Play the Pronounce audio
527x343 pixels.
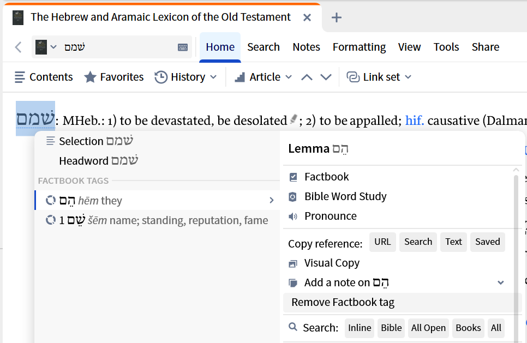[x=330, y=216]
